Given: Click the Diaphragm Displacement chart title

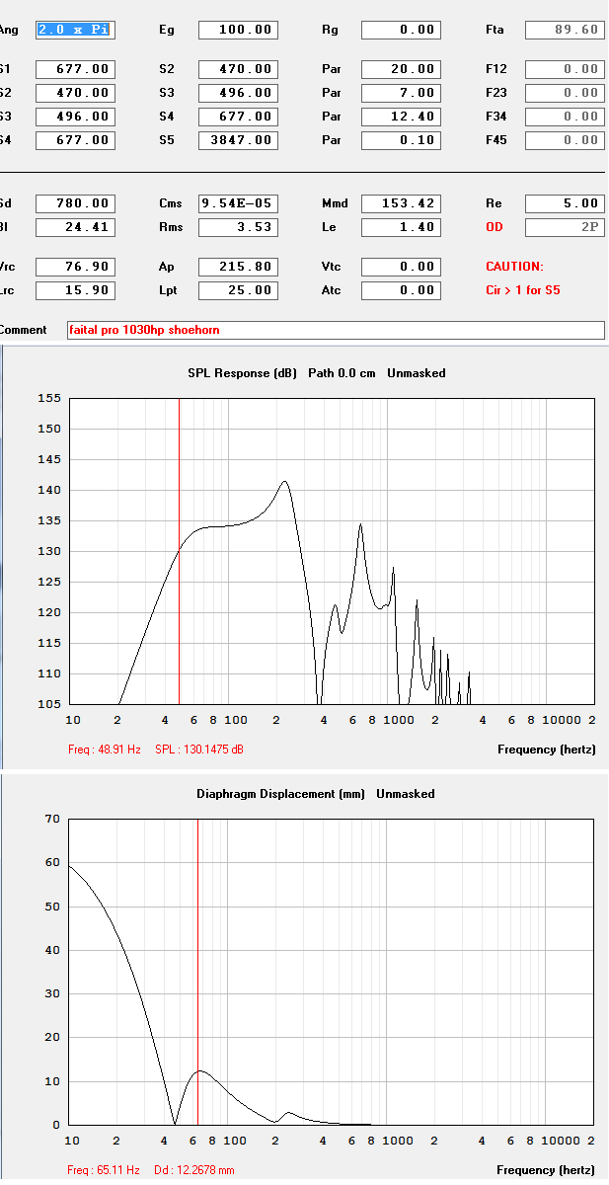Looking at the screenshot, I should (x=316, y=794).
